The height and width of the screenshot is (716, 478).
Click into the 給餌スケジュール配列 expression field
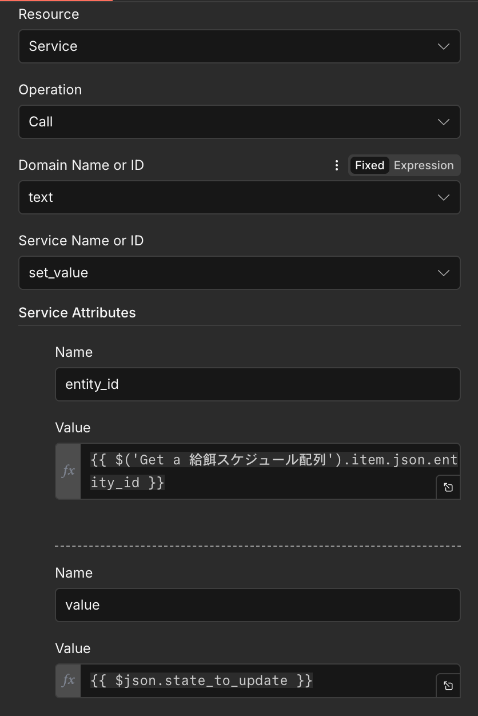[x=257, y=471]
